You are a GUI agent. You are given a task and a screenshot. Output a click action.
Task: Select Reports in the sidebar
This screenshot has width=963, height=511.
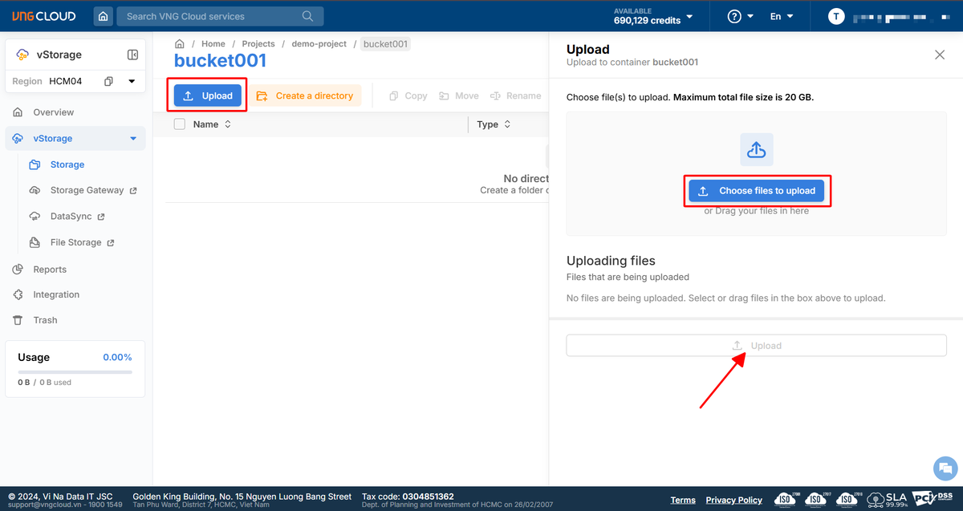click(50, 270)
